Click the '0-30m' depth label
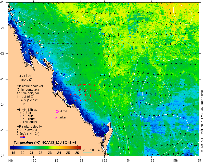The image size is (204, 163). point(27,113)
